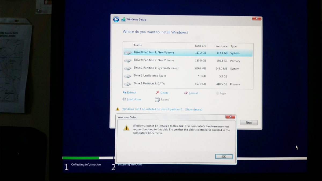322x181 pixels.
Task: Select row 'Drive 1 Partition 2: DATA'
Action: click(188, 84)
